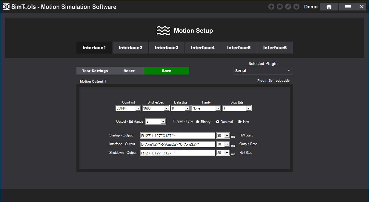Switch to the Interface5 tab

[x=239, y=48]
